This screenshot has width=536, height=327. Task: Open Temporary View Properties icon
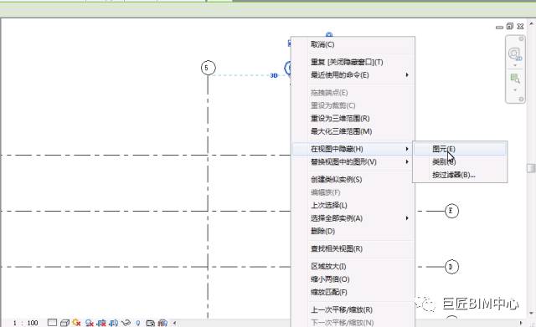[151, 323]
